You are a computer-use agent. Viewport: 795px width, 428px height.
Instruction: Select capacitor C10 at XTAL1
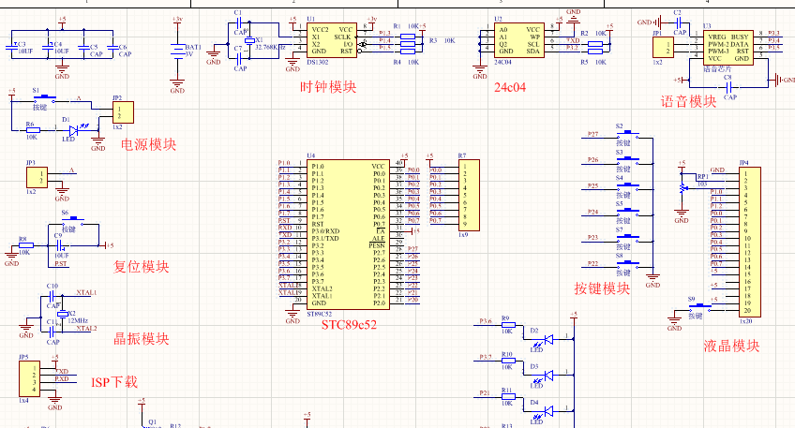52,296
